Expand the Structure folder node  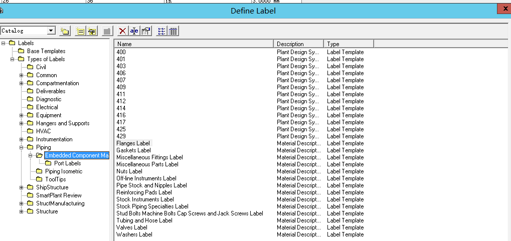click(x=22, y=211)
